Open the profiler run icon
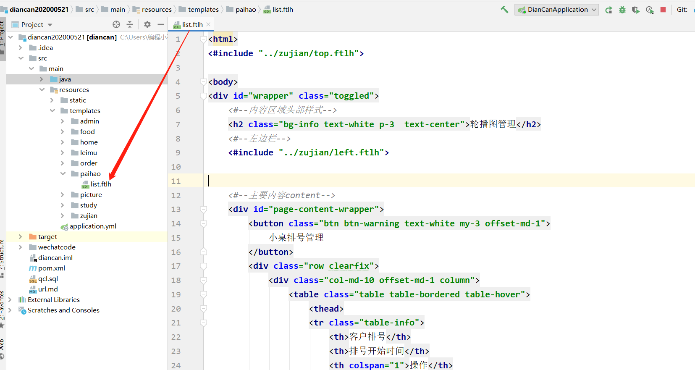 (650, 10)
